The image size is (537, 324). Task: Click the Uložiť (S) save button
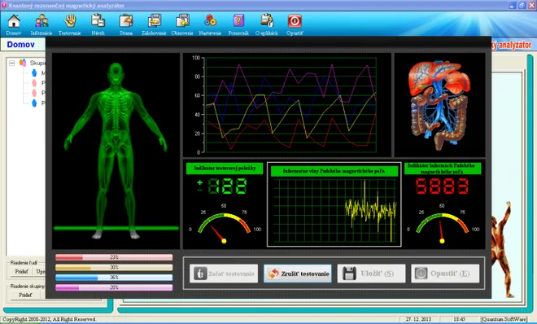(371, 274)
